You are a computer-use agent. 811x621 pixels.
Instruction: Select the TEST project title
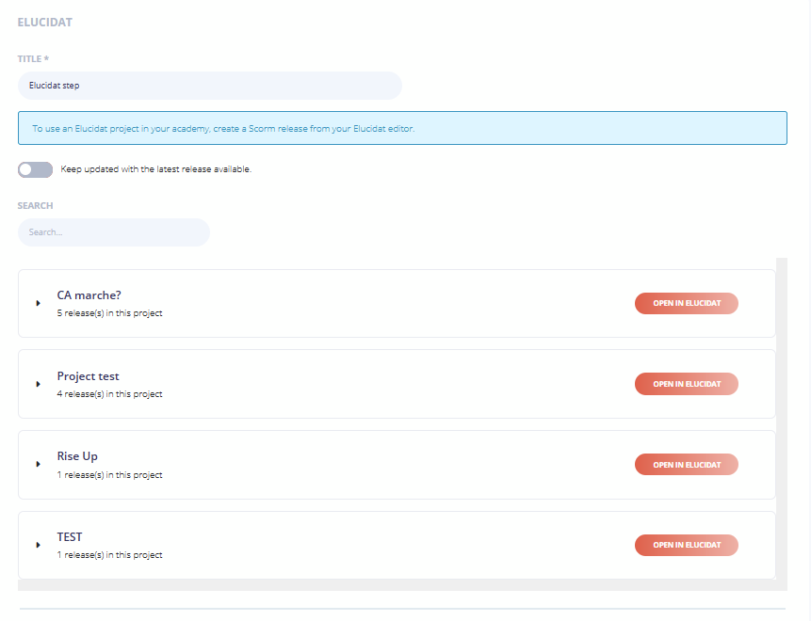pyautogui.click(x=70, y=537)
